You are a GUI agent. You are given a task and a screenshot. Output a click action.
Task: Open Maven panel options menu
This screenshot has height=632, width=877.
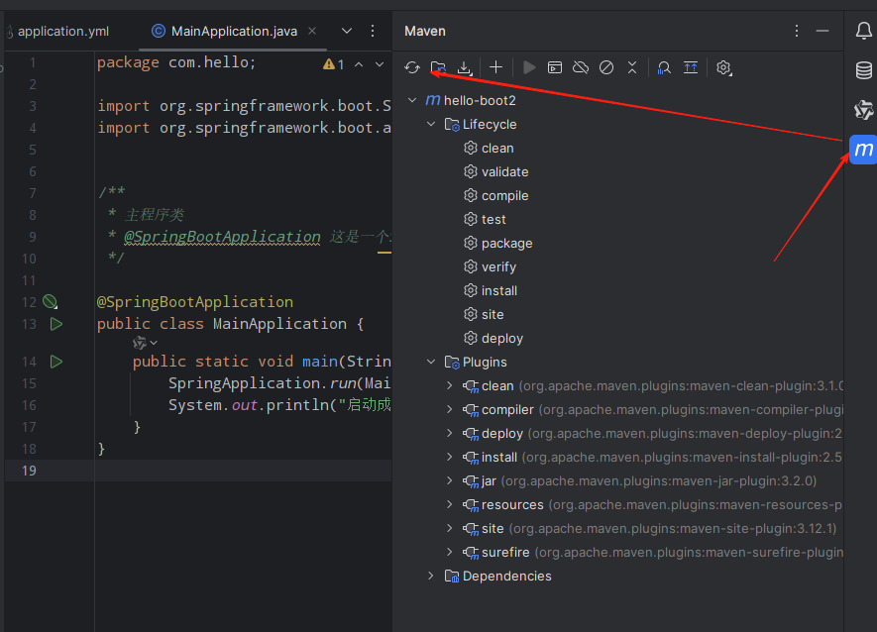tap(797, 31)
